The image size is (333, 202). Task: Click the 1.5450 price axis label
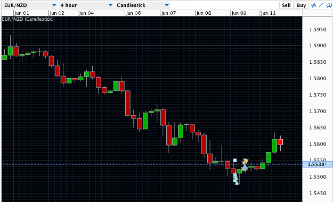(318, 193)
